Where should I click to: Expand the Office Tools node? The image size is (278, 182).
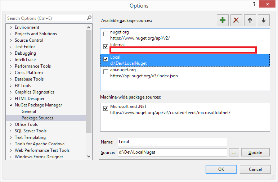point(10,124)
